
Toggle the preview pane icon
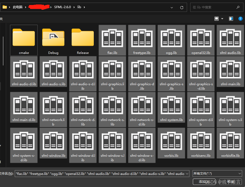(x=231, y=19)
